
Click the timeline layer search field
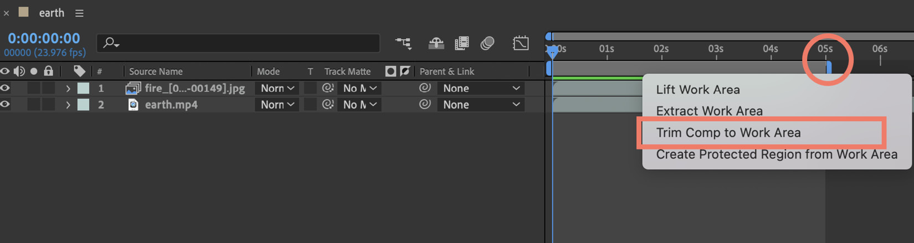pos(238,43)
